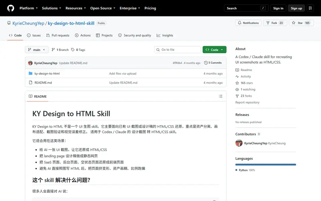Open the Add files via upload commit
This screenshot has width=321, height=201.
[x=123, y=73]
